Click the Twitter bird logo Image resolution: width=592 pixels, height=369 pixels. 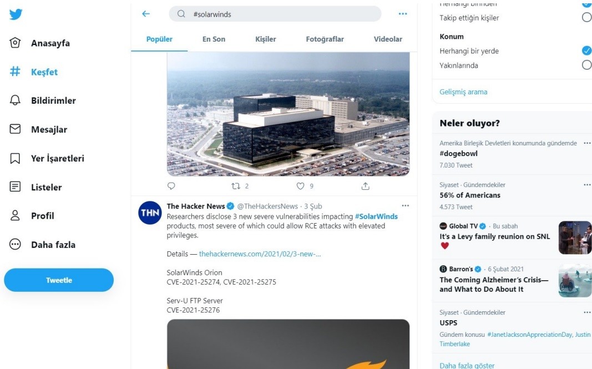click(x=16, y=14)
